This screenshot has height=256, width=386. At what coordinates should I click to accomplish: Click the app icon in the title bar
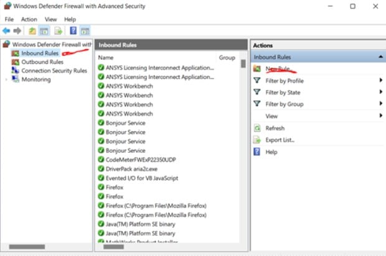pos(7,6)
